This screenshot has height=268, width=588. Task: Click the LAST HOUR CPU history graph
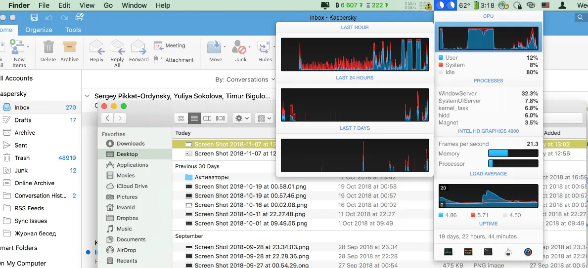pyautogui.click(x=355, y=54)
